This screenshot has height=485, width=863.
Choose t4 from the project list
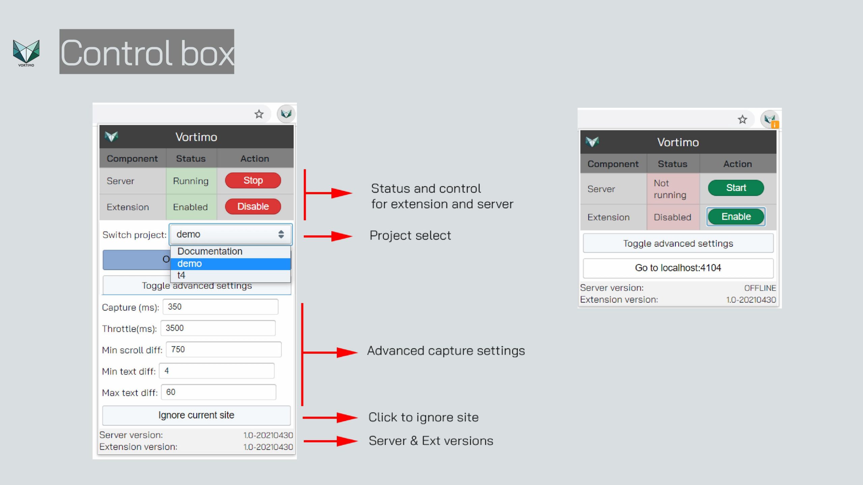[x=231, y=276]
